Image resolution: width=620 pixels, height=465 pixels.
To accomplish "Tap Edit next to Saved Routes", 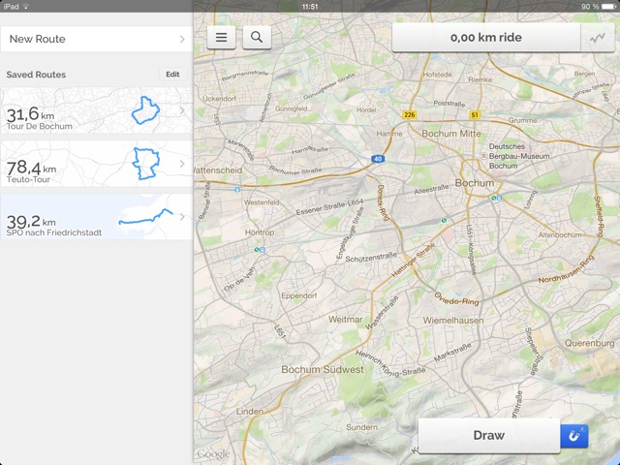I will click(x=172, y=75).
